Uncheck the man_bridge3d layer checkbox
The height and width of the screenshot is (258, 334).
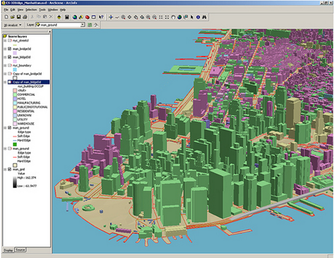[x=10, y=49]
